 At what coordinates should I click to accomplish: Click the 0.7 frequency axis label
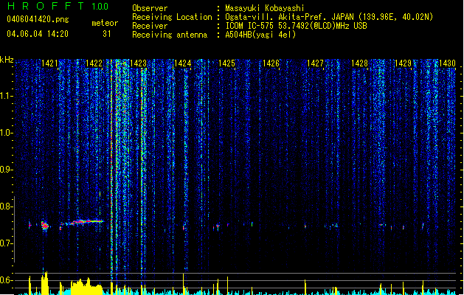click(x=6, y=243)
